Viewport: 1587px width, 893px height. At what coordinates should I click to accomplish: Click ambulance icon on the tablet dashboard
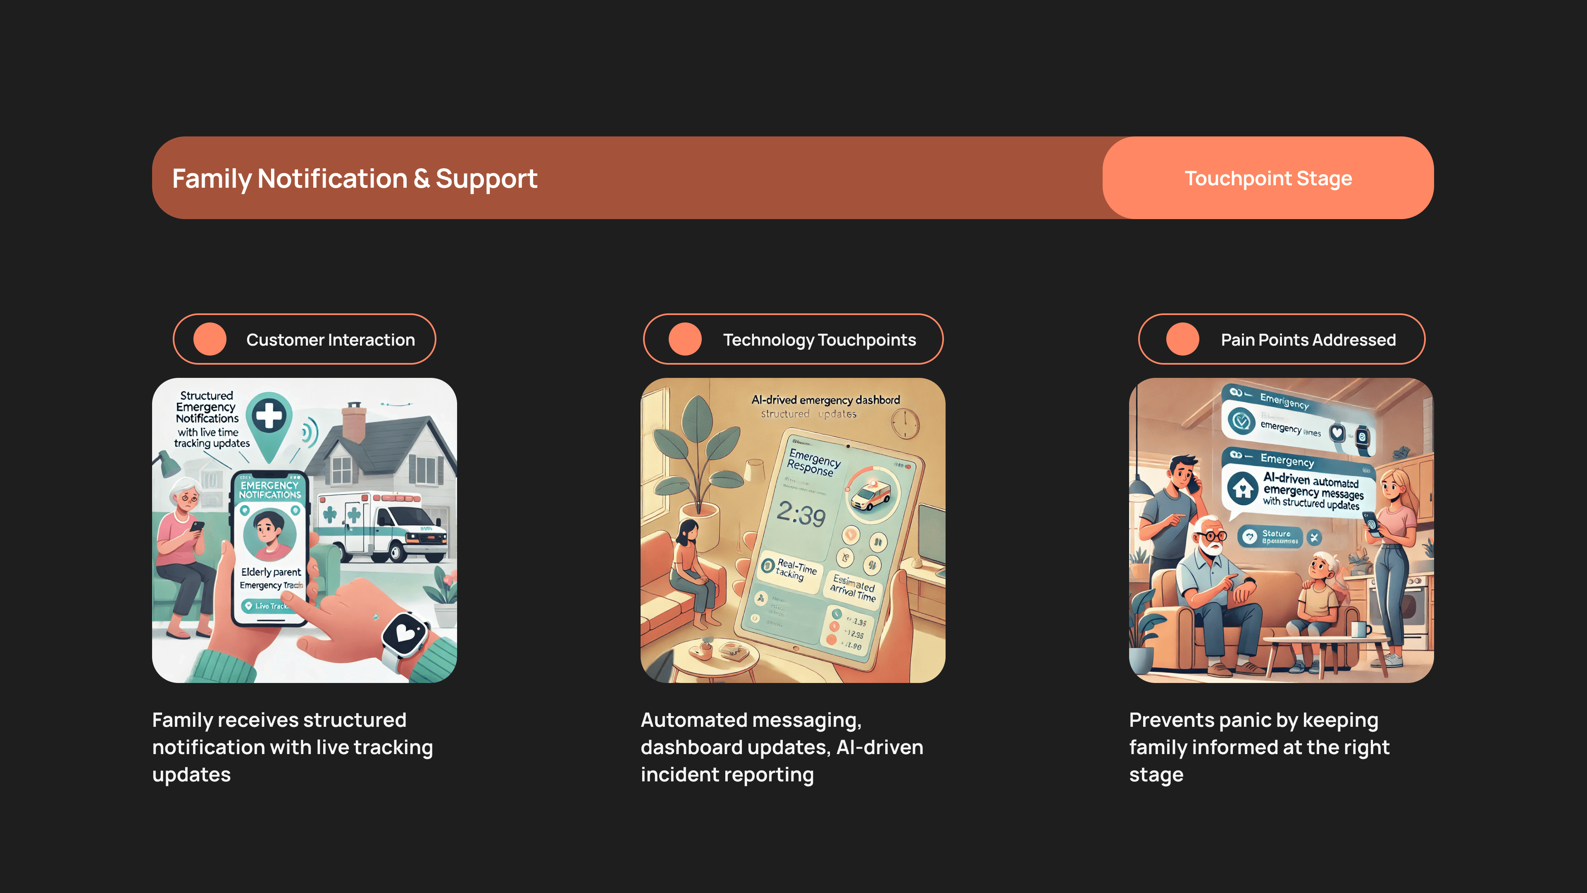pos(870,495)
